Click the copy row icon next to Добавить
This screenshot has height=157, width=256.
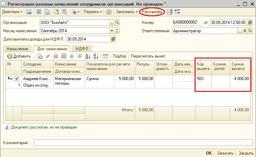pyautogui.click(x=40, y=56)
